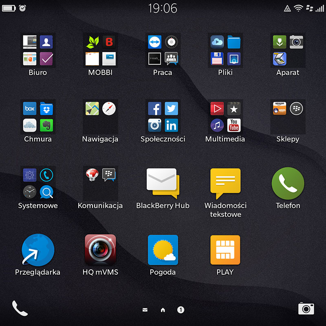Open the Społeczności folder
The width and height of the screenshot is (326, 326).
tap(163, 117)
